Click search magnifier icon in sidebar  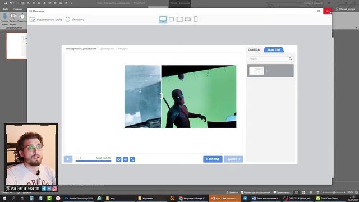(x=291, y=59)
